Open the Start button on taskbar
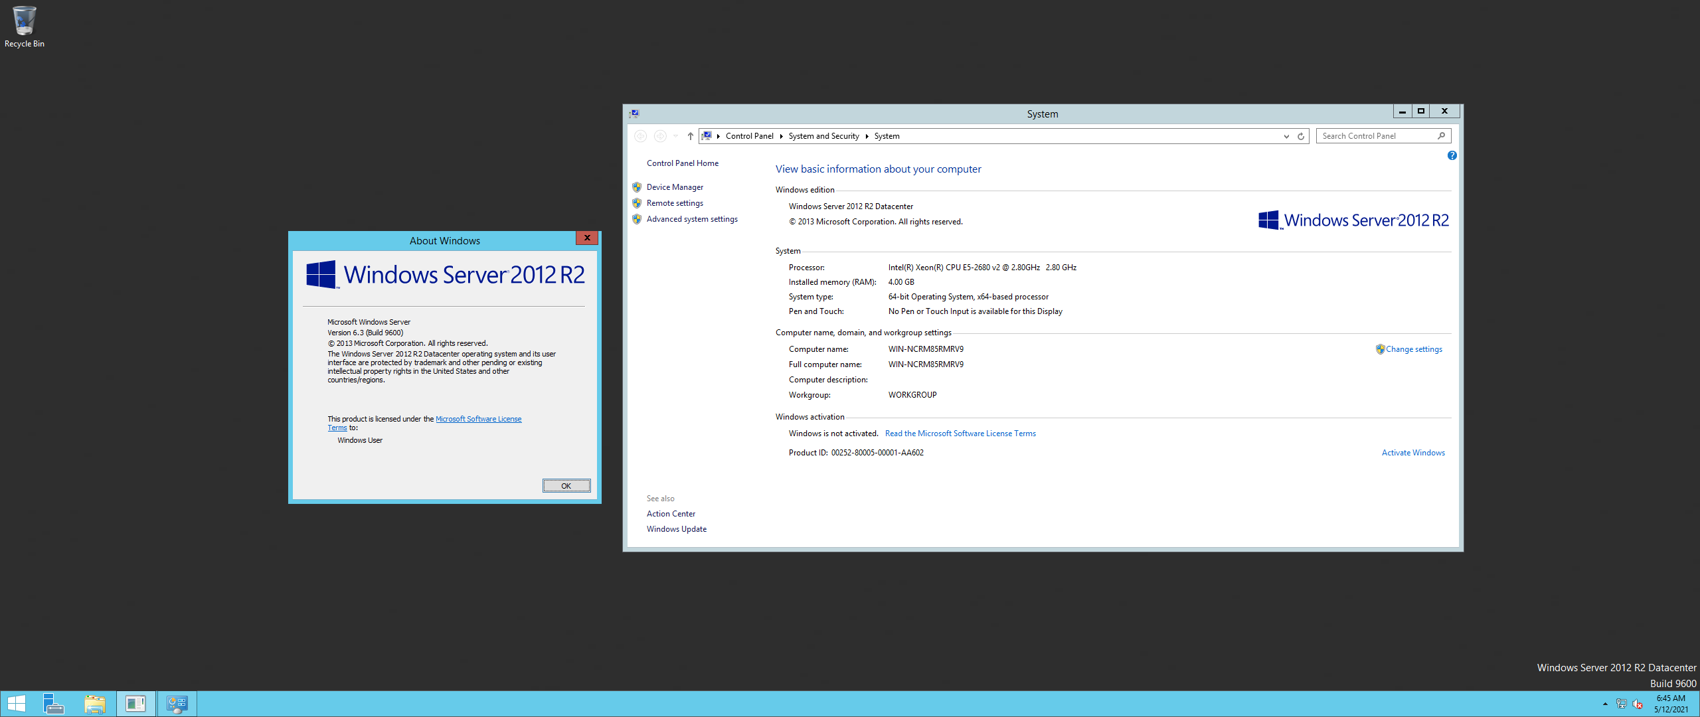This screenshot has width=1700, height=717. 17,704
